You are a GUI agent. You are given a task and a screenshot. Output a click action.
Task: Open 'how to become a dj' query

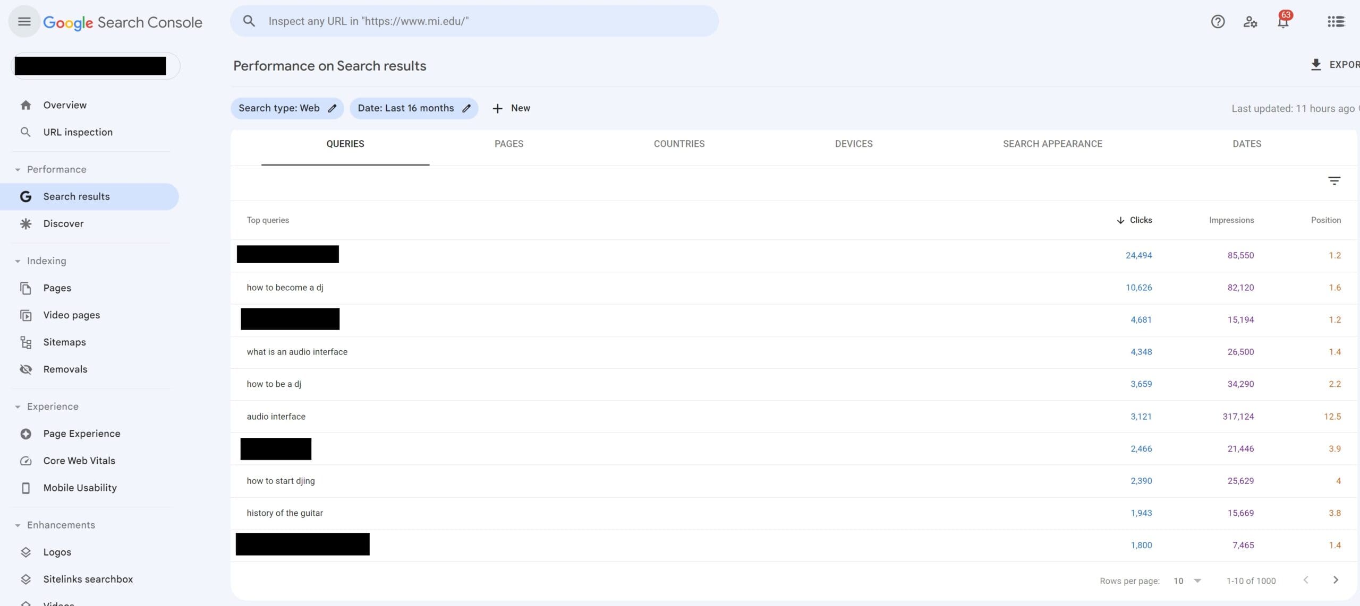285,288
